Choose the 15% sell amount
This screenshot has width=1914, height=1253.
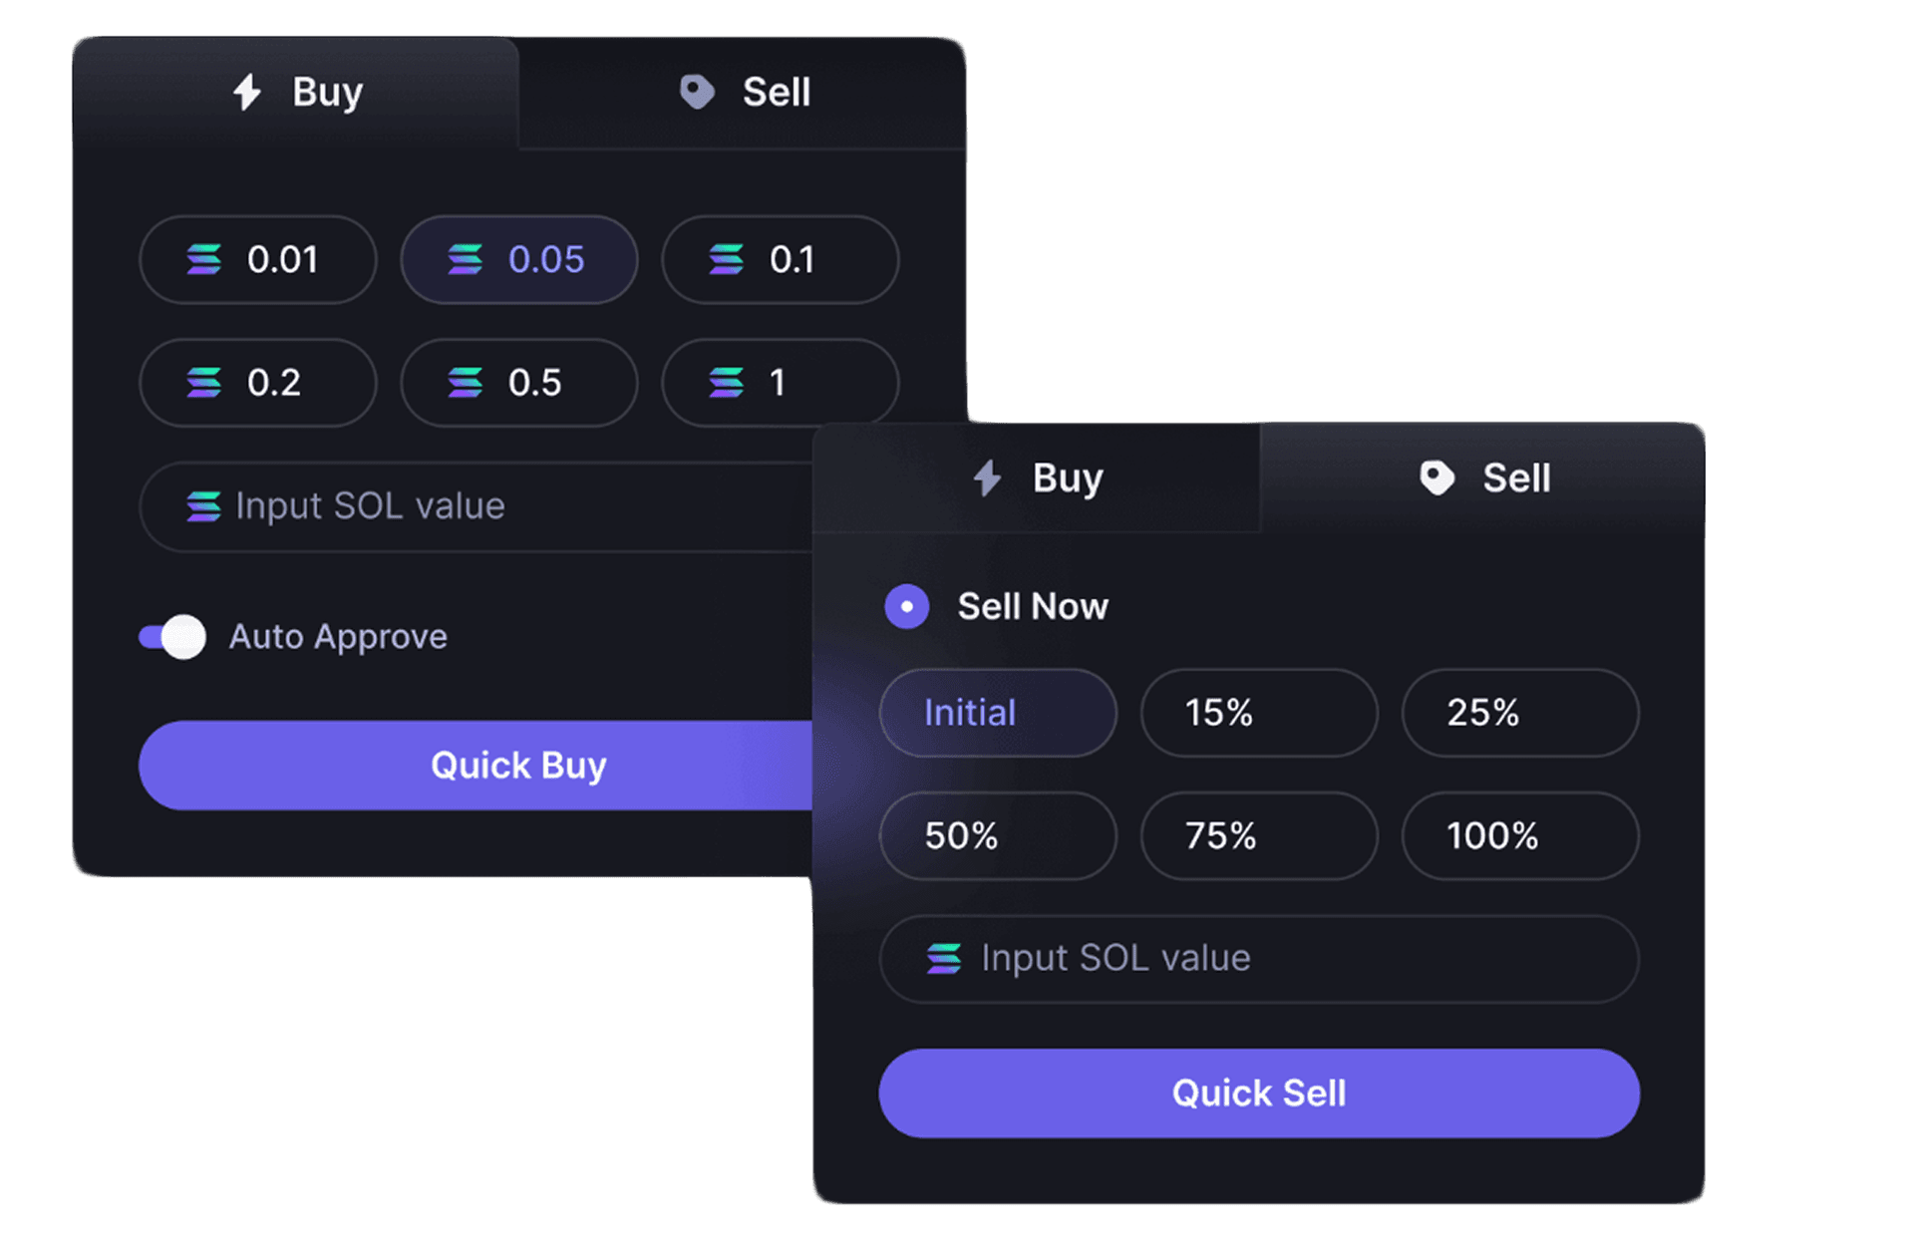1259,713
